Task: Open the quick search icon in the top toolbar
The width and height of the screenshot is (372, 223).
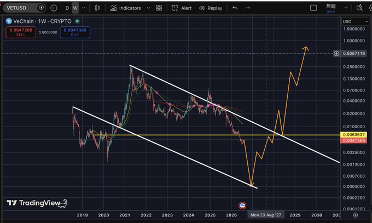Action: point(359,8)
